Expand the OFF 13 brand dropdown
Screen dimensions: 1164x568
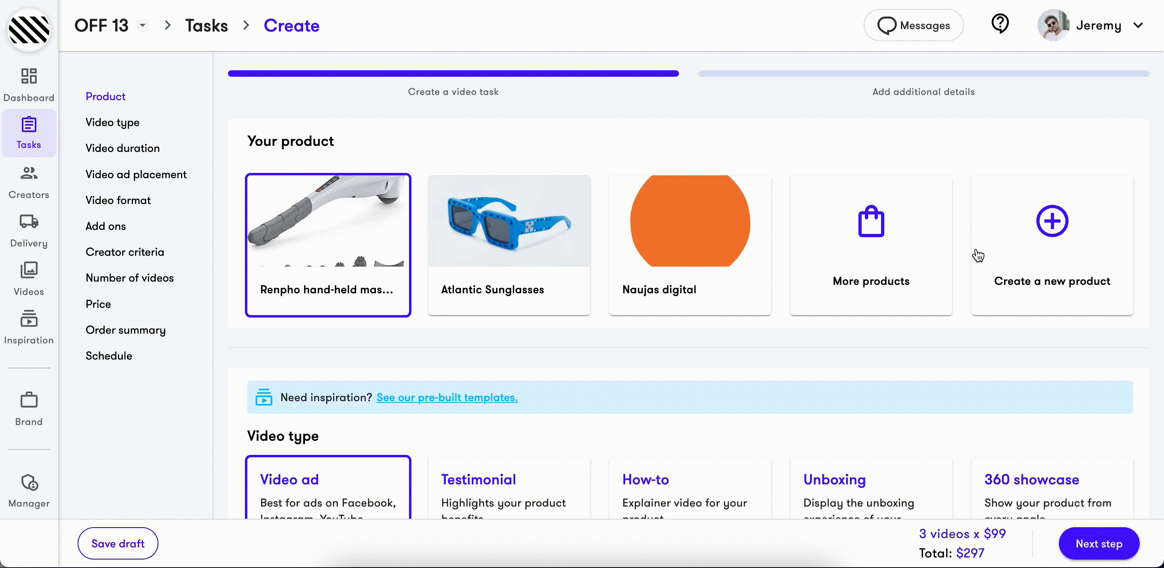[142, 25]
